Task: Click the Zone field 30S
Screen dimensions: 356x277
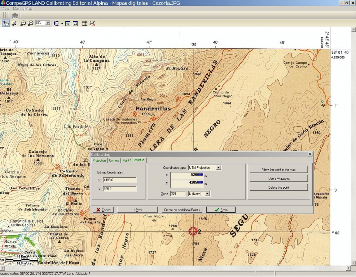Action: pyautogui.click(x=178, y=194)
